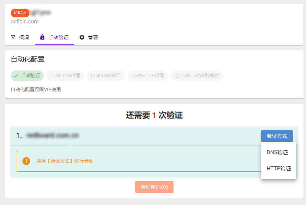Image resolution: width=306 pixels, height=205 pixels.
Task: Open the 验证方式 dropdown button
Action: coord(277,136)
